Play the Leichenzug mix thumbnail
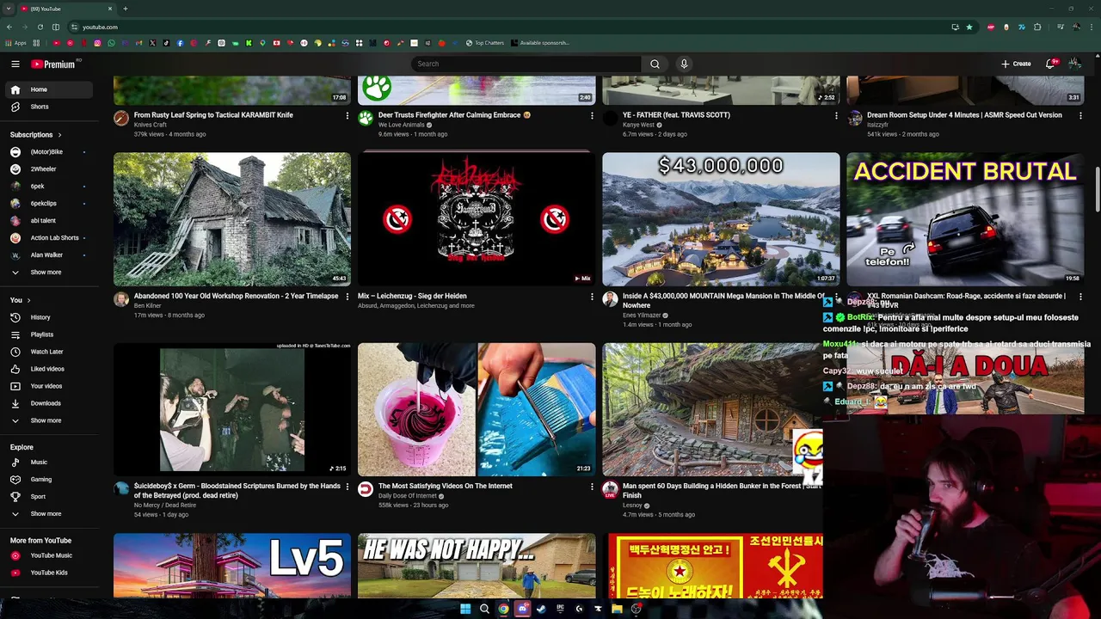 coord(477,219)
